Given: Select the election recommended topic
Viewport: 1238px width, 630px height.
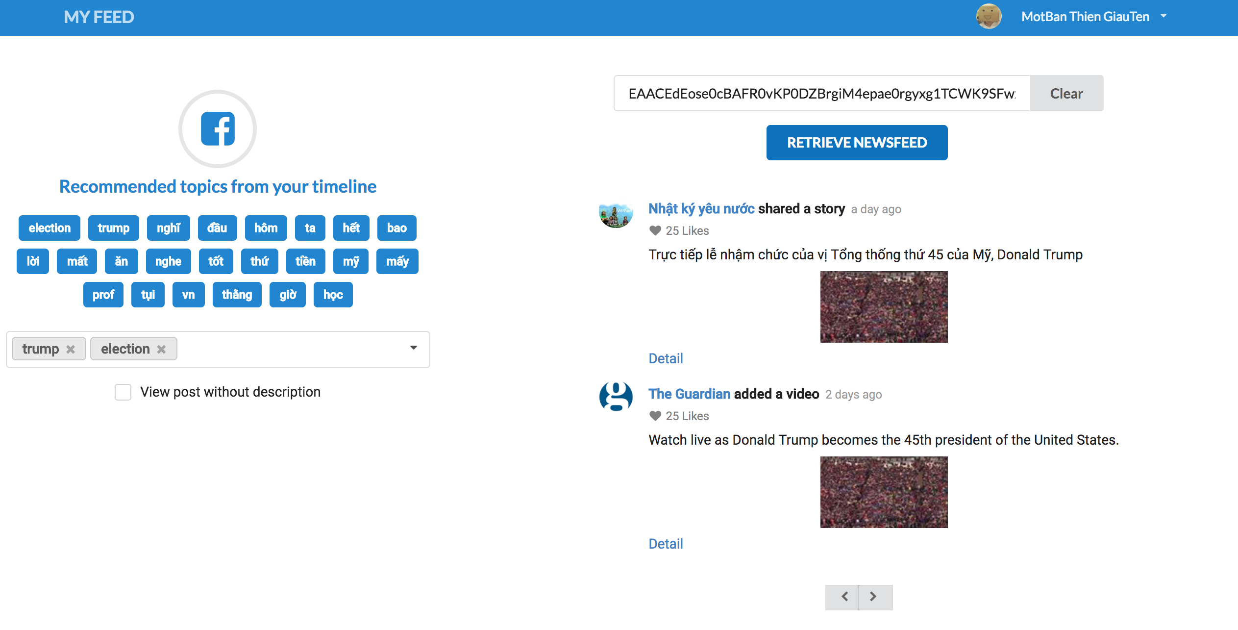Looking at the screenshot, I should (x=50, y=228).
